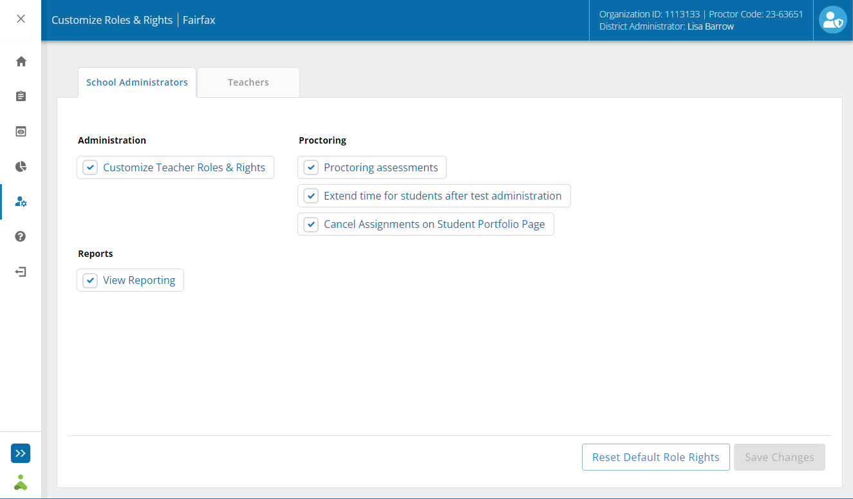Open the user profile avatar icon
Screen dimensions: 853x499
coord(832,20)
